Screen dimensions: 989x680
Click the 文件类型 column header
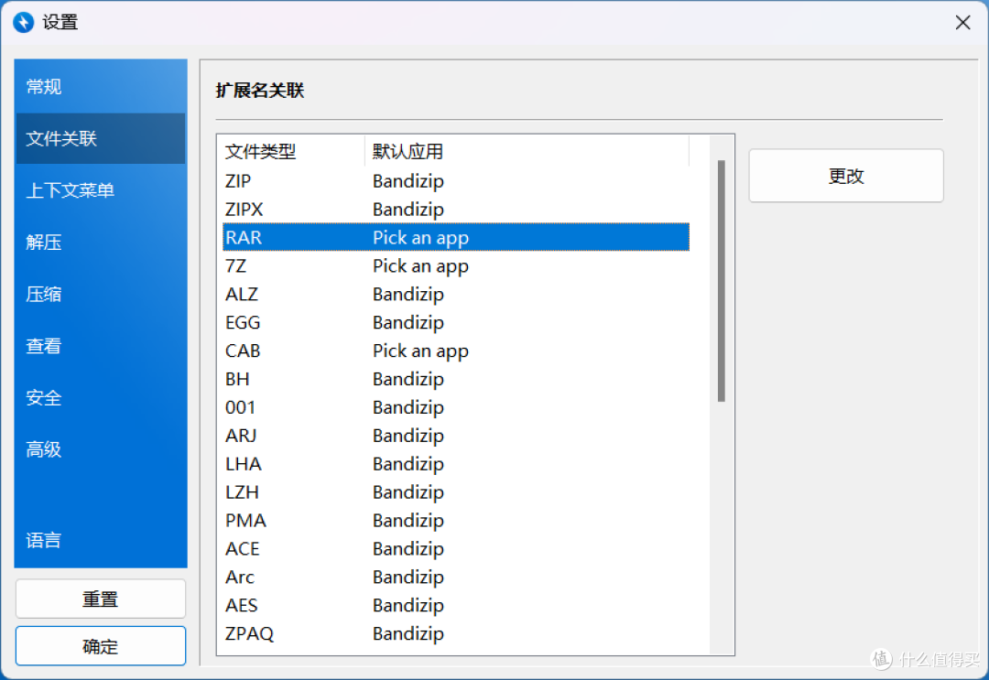(x=293, y=151)
